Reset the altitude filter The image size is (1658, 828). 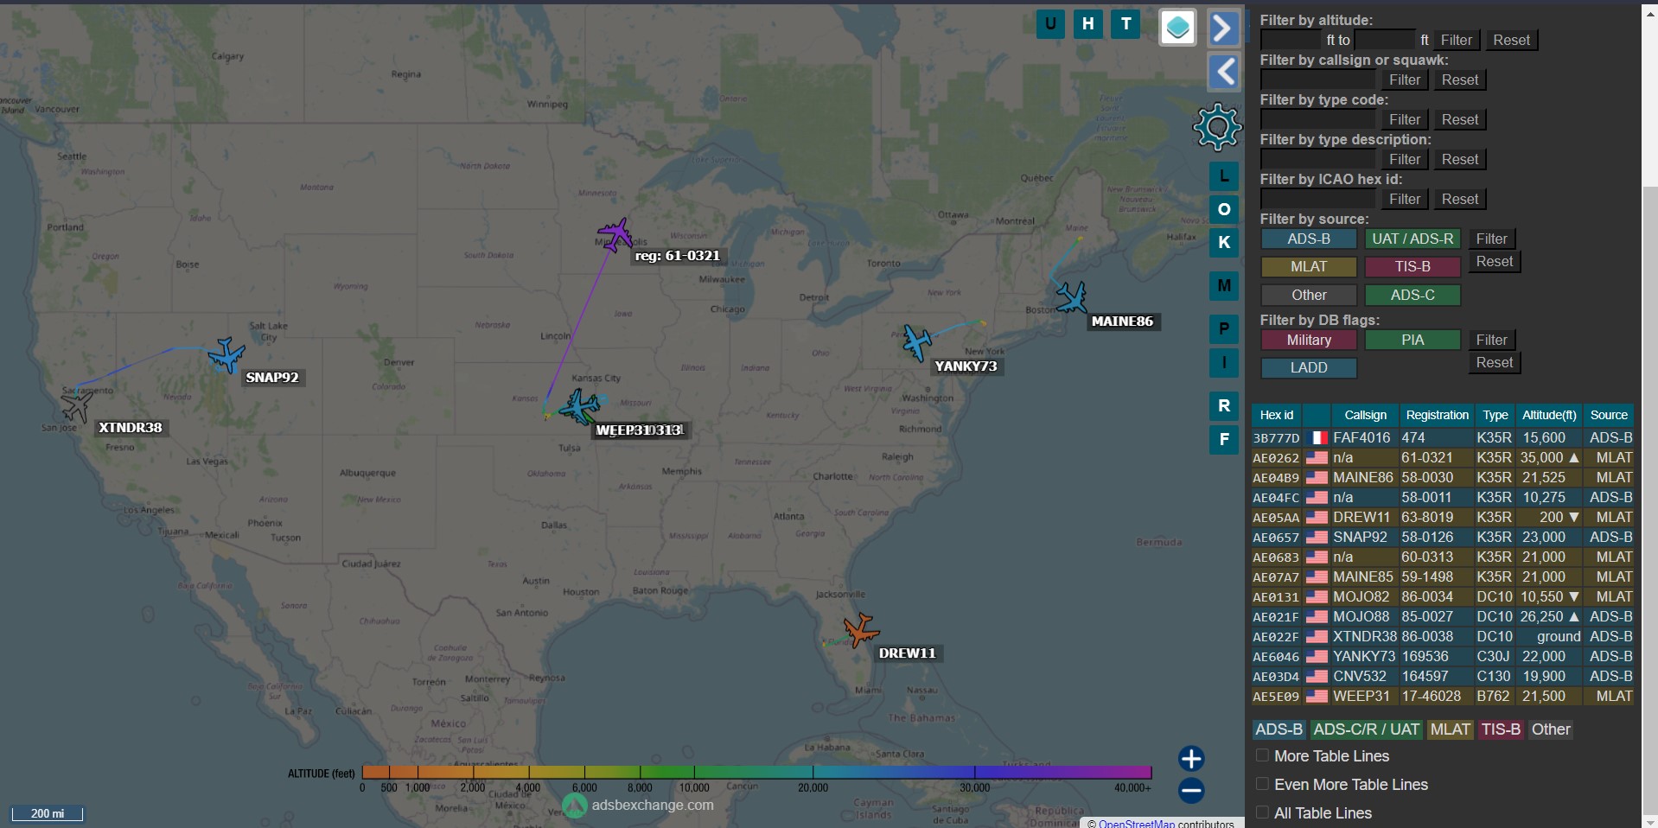coord(1511,40)
